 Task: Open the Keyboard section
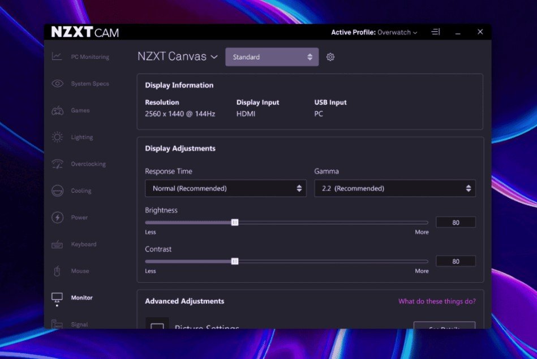pyautogui.click(x=84, y=244)
